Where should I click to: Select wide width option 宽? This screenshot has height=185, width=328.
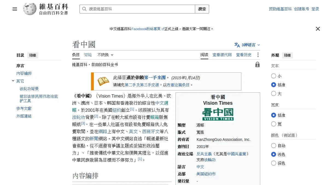click(x=274, y=124)
